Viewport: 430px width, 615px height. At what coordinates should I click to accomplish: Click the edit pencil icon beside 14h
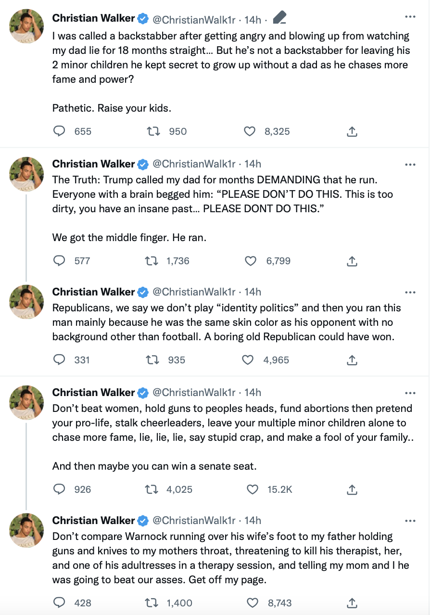pyautogui.click(x=279, y=18)
